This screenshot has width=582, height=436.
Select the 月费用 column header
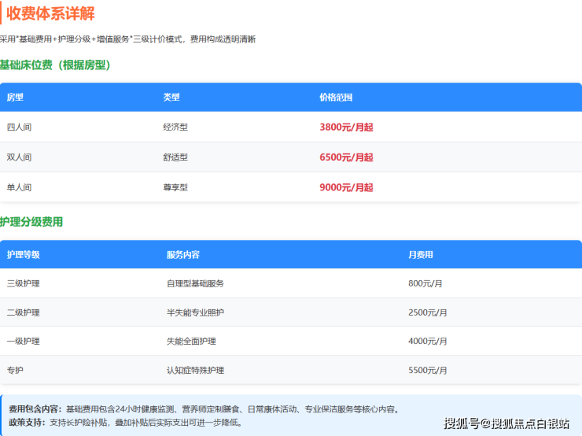pyautogui.click(x=421, y=255)
